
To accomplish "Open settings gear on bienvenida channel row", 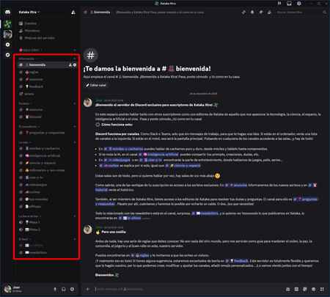I will (x=75, y=65).
